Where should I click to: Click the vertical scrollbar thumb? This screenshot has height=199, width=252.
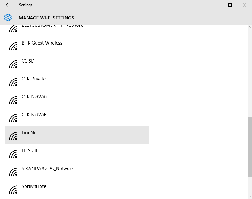click(x=249, y=147)
